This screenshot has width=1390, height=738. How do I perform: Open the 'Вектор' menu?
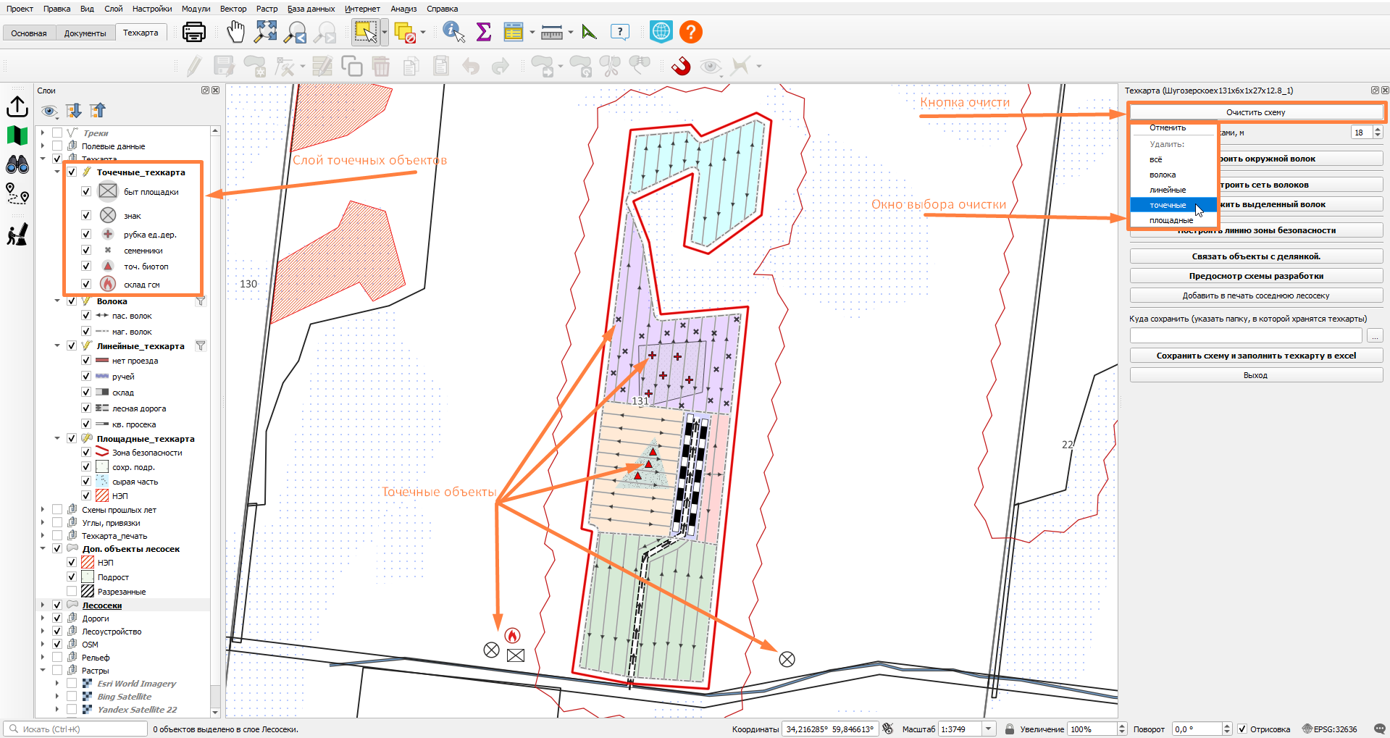[x=233, y=9]
